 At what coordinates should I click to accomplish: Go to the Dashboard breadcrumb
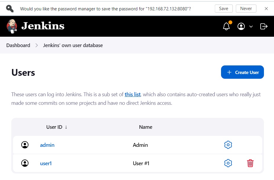click(18, 45)
